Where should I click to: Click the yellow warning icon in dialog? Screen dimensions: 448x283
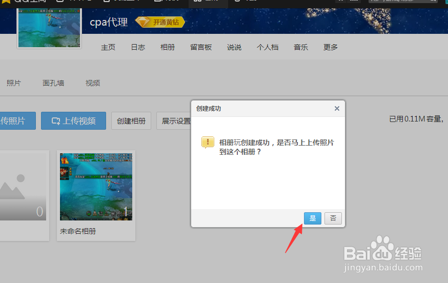point(208,143)
